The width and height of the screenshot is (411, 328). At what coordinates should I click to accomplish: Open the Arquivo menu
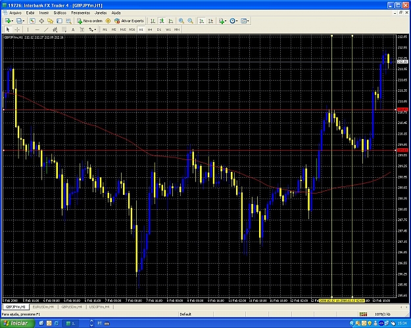point(15,13)
